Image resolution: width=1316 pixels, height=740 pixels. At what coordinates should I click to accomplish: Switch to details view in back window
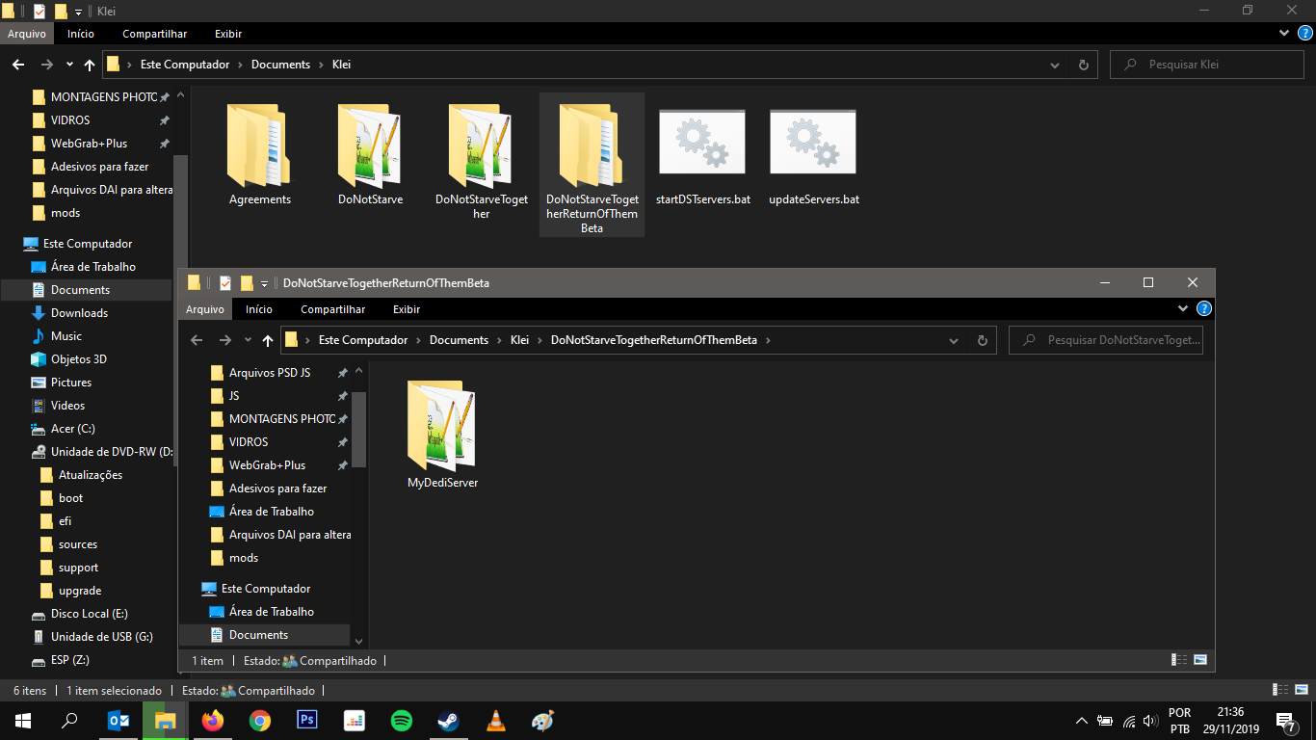pyautogui.click(x=1280, y=691)
